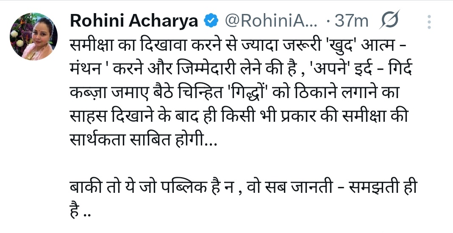Open the three-dot more options menu

tap(429, 22)
